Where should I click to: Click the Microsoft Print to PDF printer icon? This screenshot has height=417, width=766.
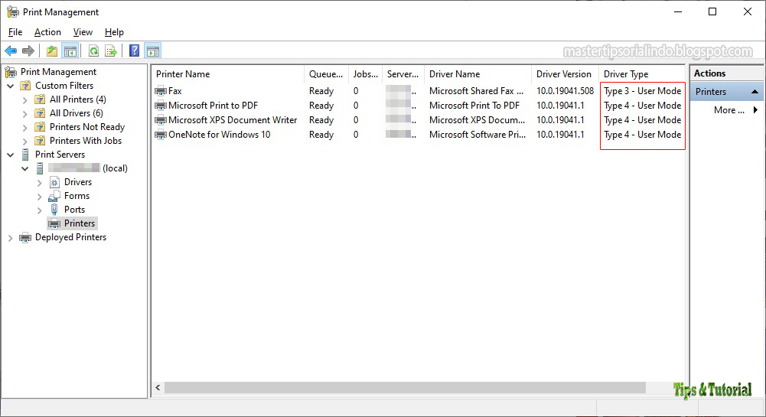(161, 106)
